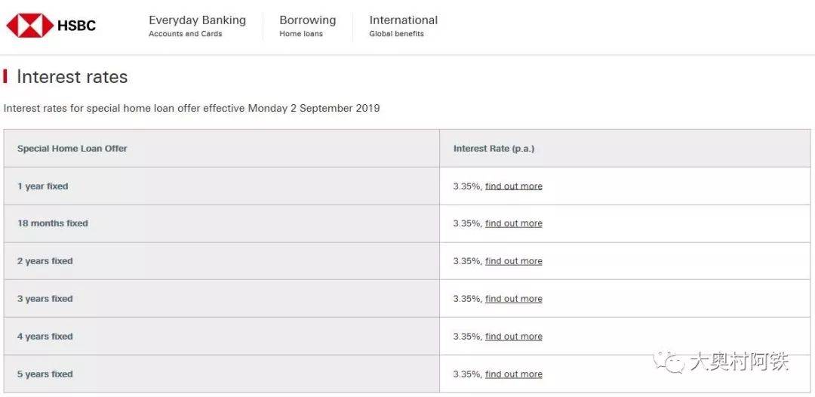Image resolution: width=815 pixels, height=397 pixels.
Task: Click the HSBC wordmark text
Action: tap(76, 26)
